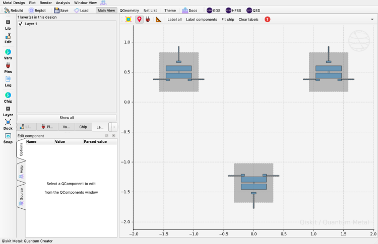Open the red question mark help icon
Viewport: 378px width, 244px height.
coord(267,20)
